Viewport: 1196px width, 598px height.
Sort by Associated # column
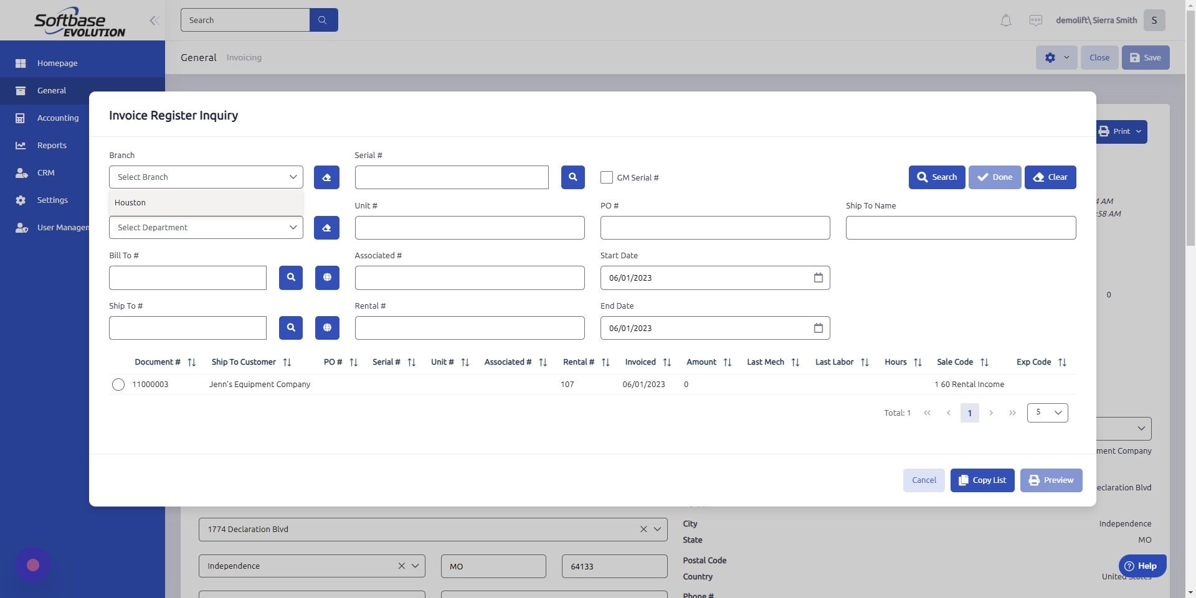[x=543, y=362]
